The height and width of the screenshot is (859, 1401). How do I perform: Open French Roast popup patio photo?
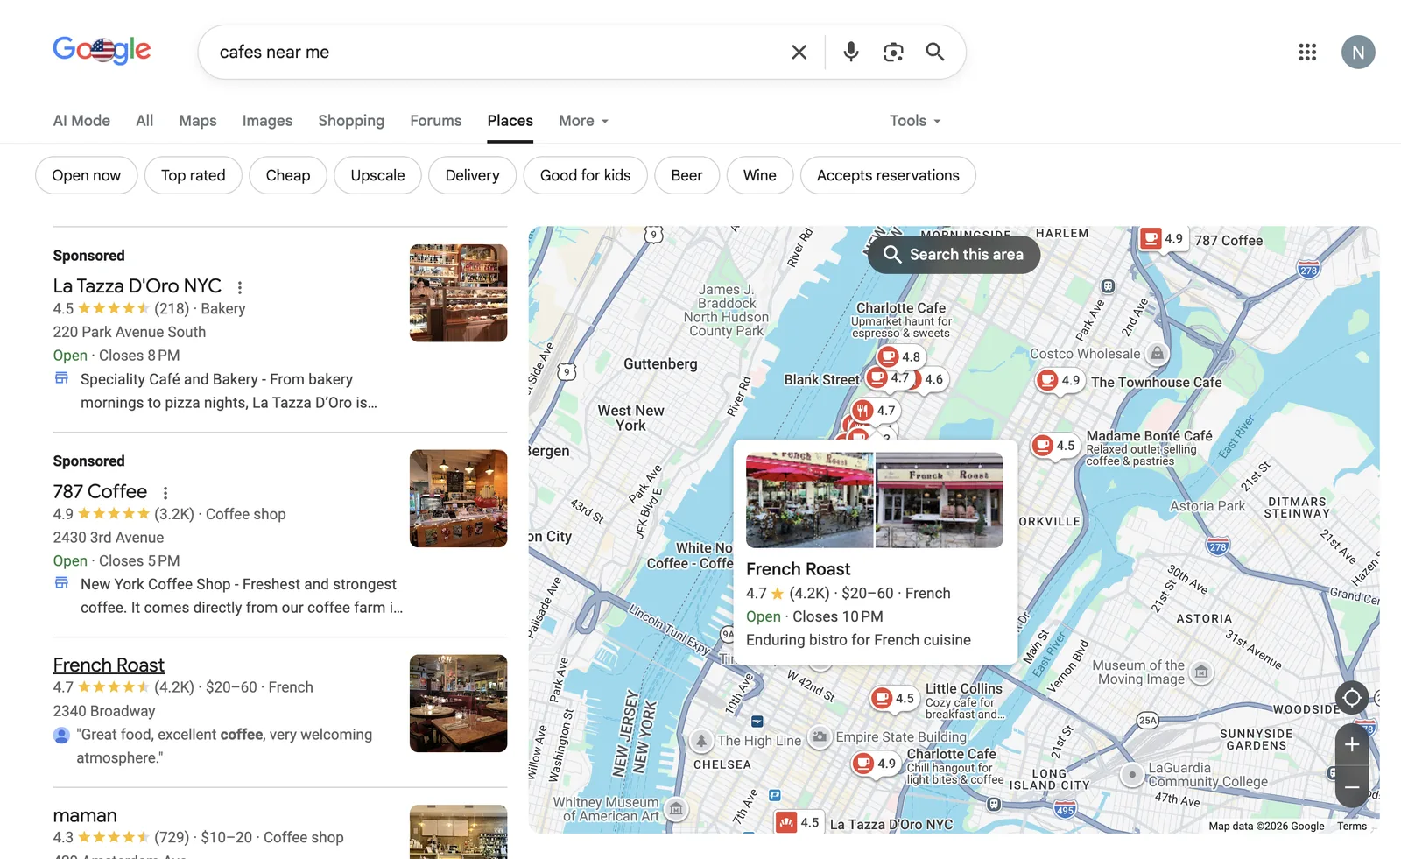click(810, 500)
